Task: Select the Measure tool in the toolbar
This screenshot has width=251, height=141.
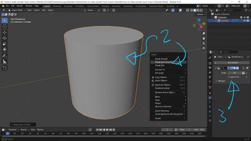Action: tap(4, 62)
